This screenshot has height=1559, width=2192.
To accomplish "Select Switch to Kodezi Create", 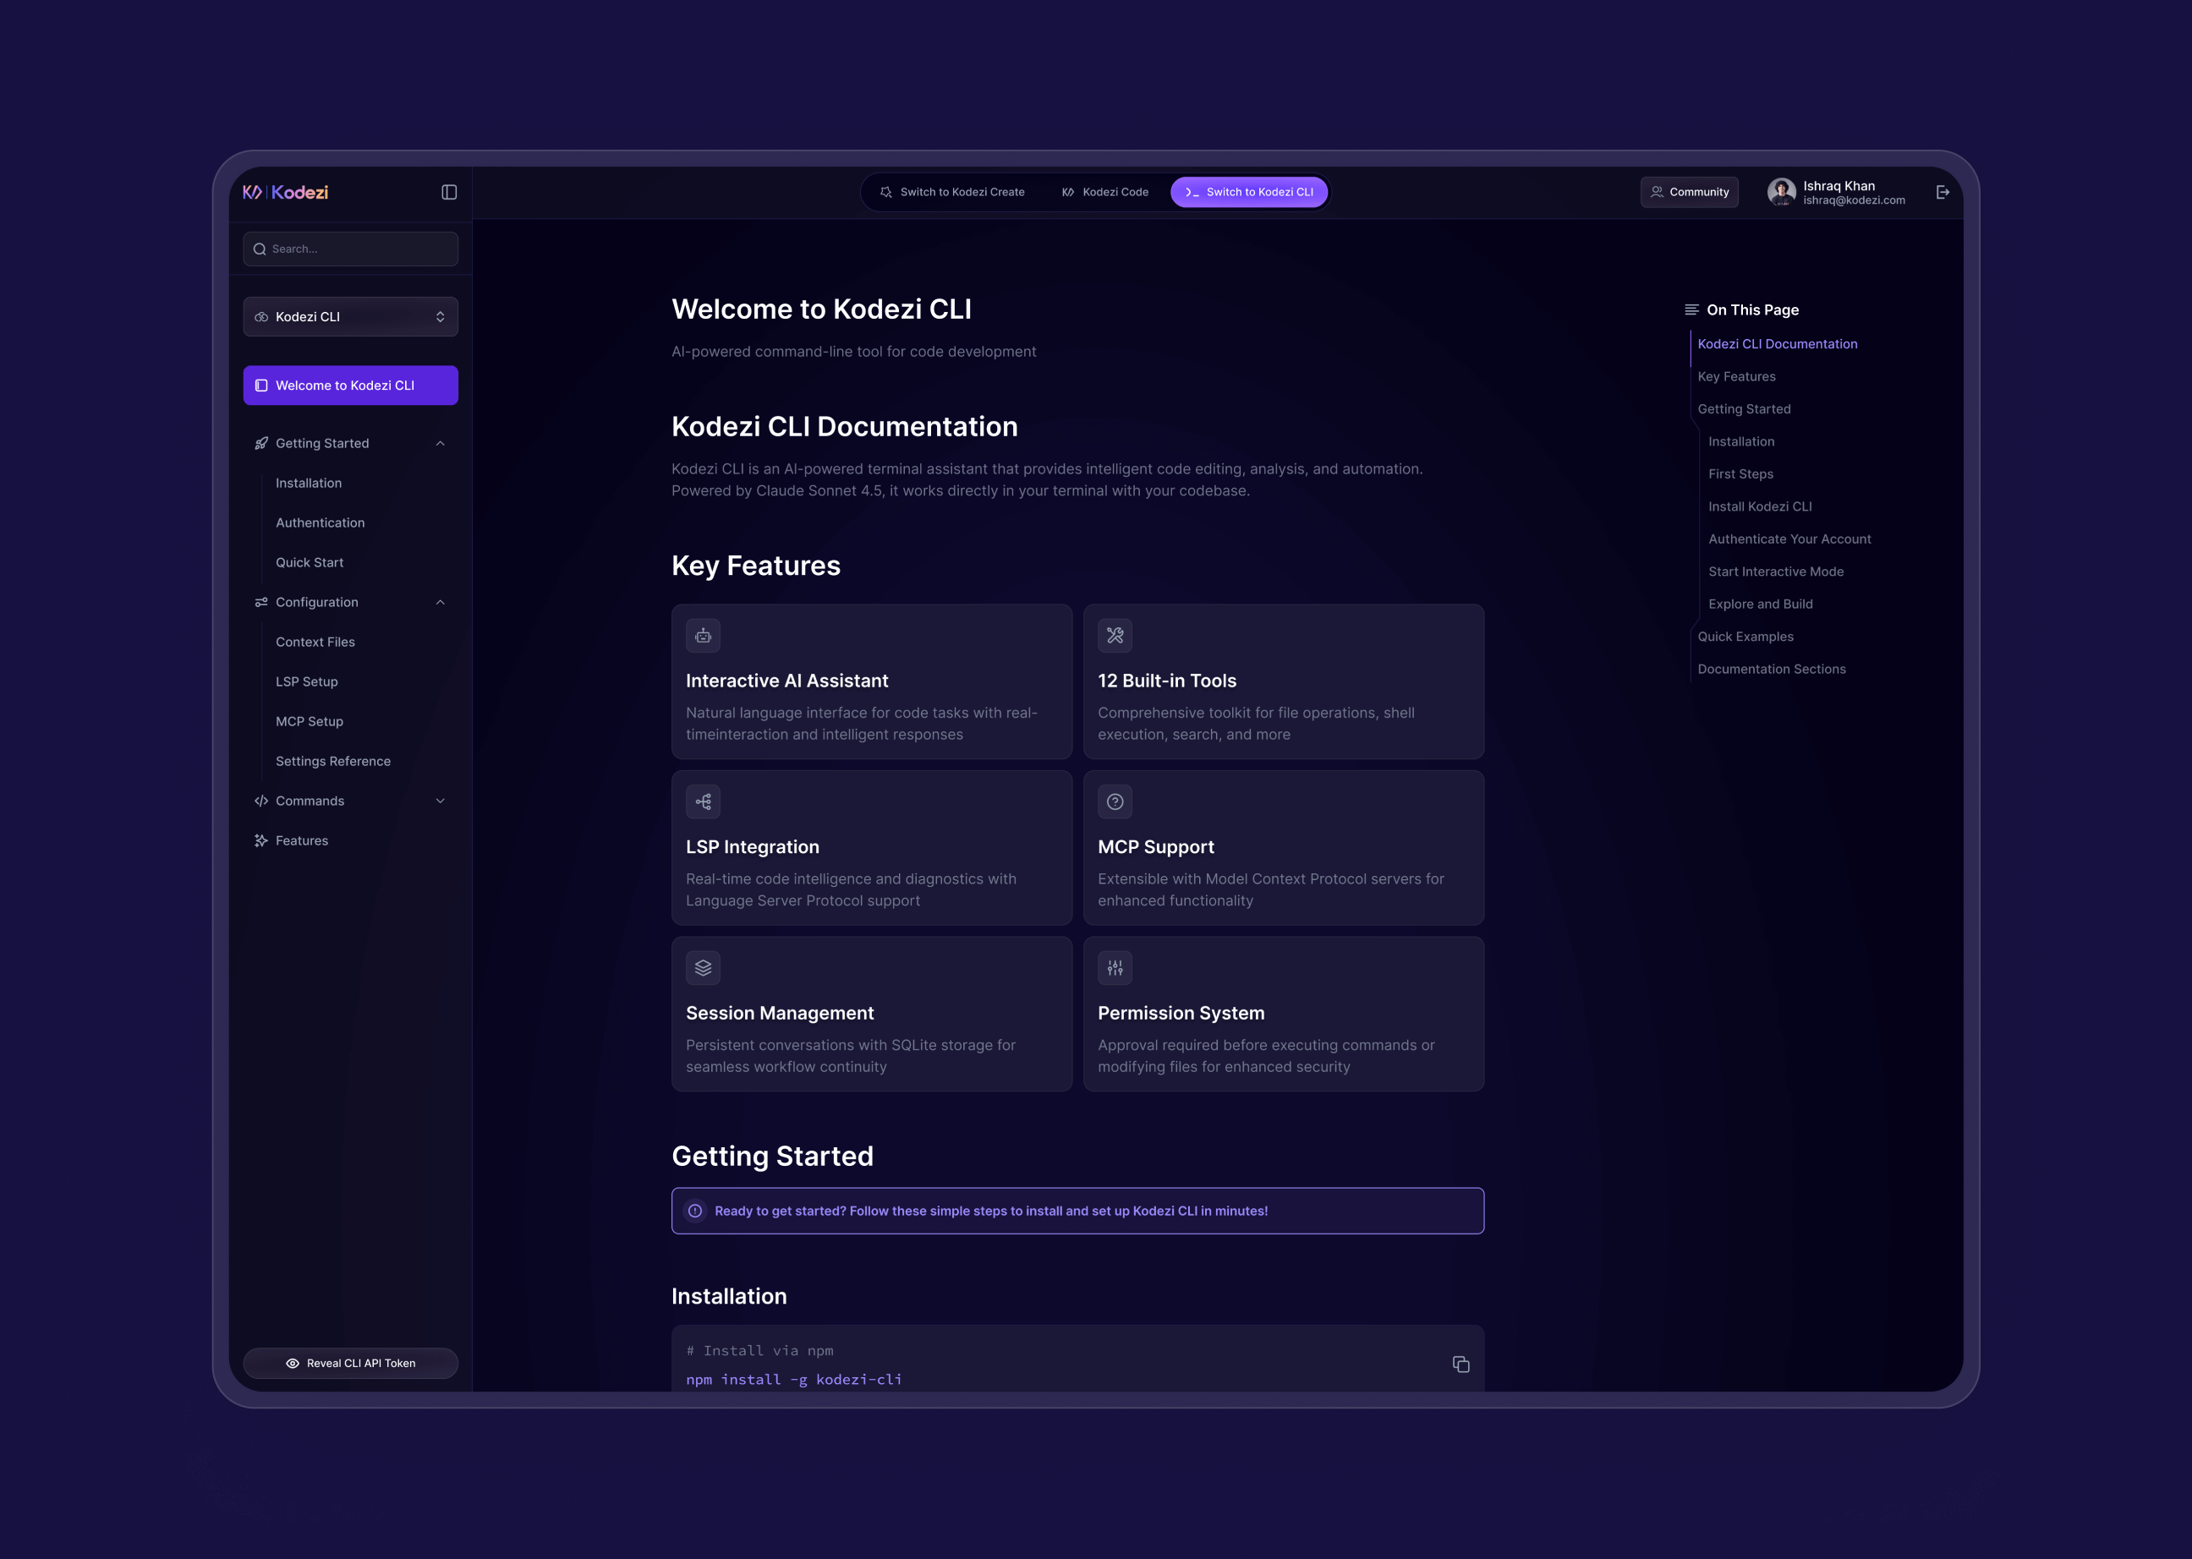I will [x=951, y=192].
